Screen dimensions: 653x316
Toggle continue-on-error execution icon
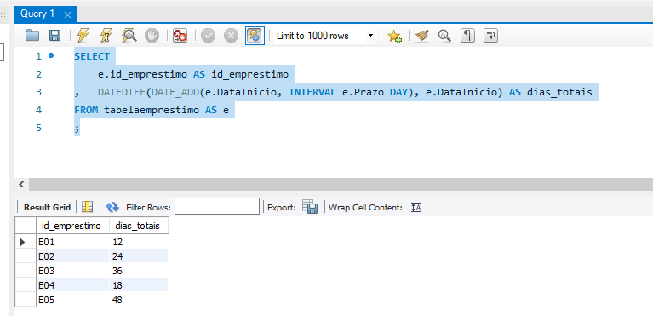pos(180,36)
